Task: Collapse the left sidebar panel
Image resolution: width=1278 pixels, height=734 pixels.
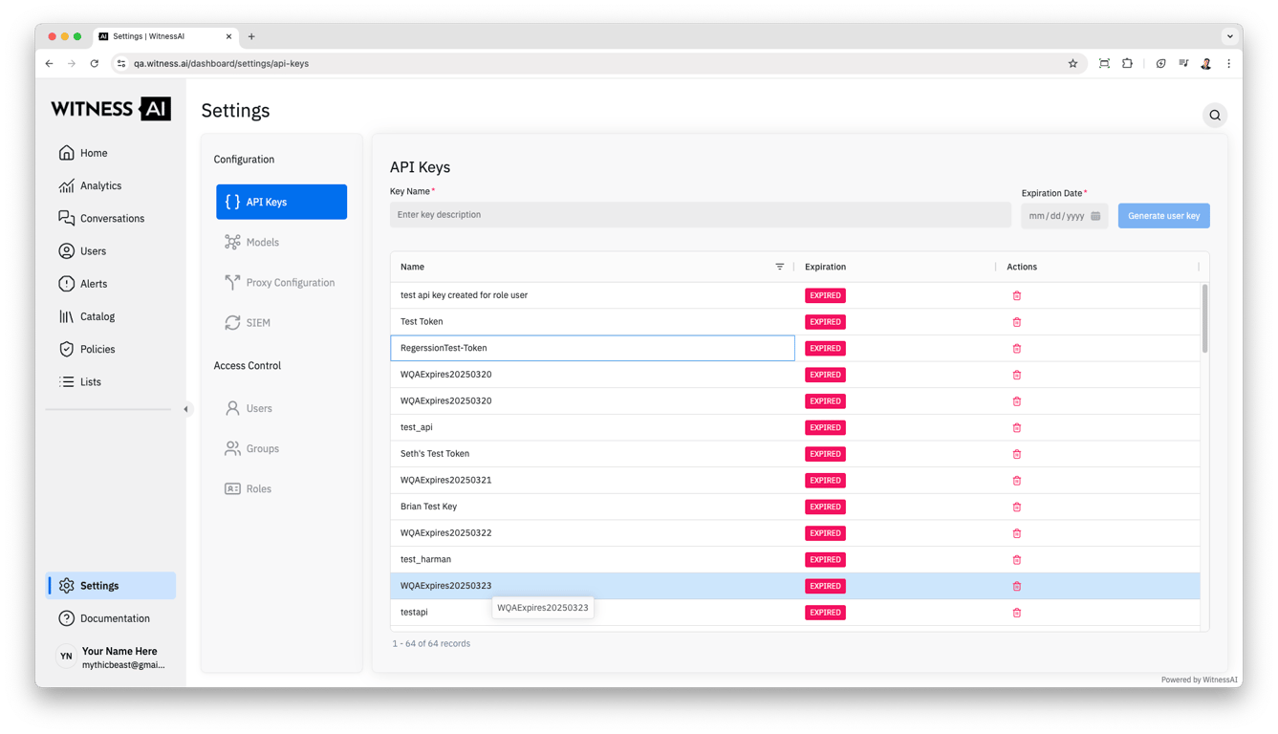Action: (186, 409)
